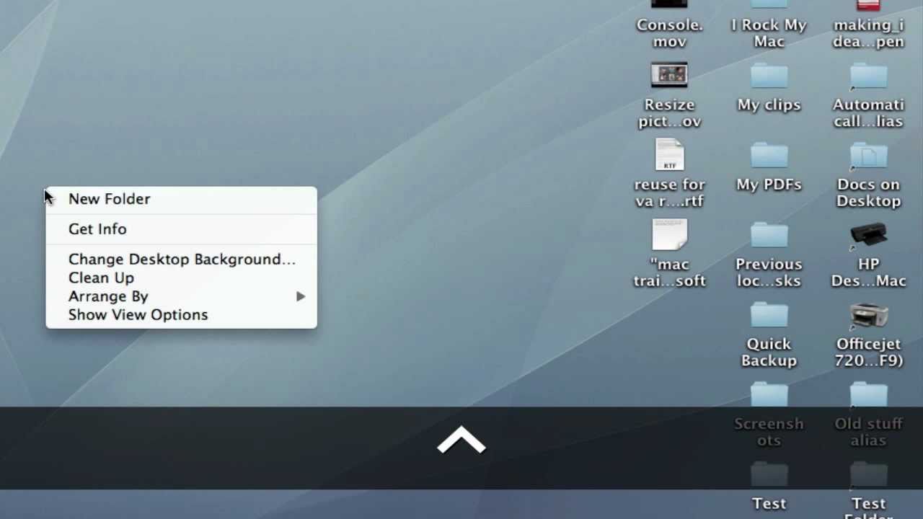The width and height of the screenshot is (923, 519).
Task: Click the Quick Backup label text
Action: click(x=769, y=352)
